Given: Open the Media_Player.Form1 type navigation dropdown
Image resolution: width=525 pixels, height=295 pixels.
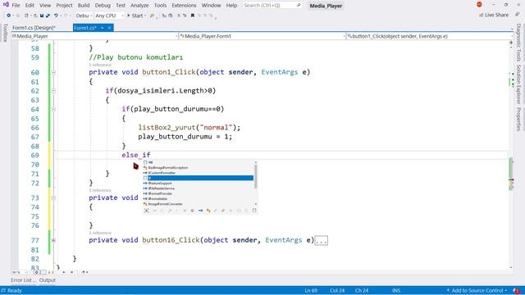Looking at the screenshot, I should pos(262,36).
